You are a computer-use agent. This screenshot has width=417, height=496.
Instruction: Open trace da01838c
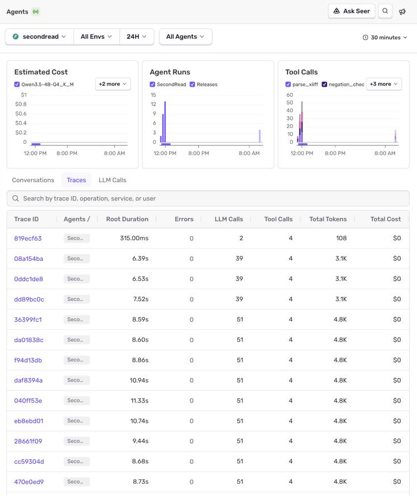(x=29, y=340)
